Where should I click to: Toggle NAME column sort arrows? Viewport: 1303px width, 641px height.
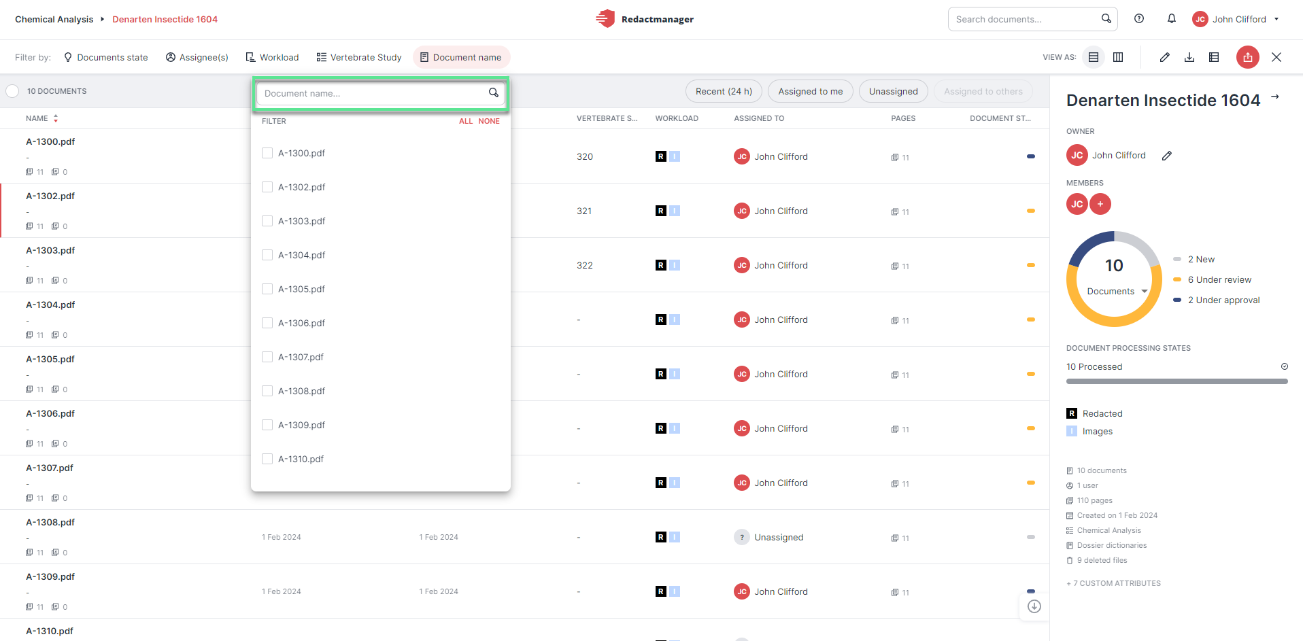pos(56,118)
